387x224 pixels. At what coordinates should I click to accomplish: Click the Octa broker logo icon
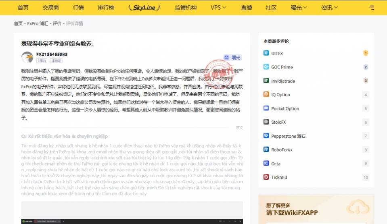[x=266, y=163]
